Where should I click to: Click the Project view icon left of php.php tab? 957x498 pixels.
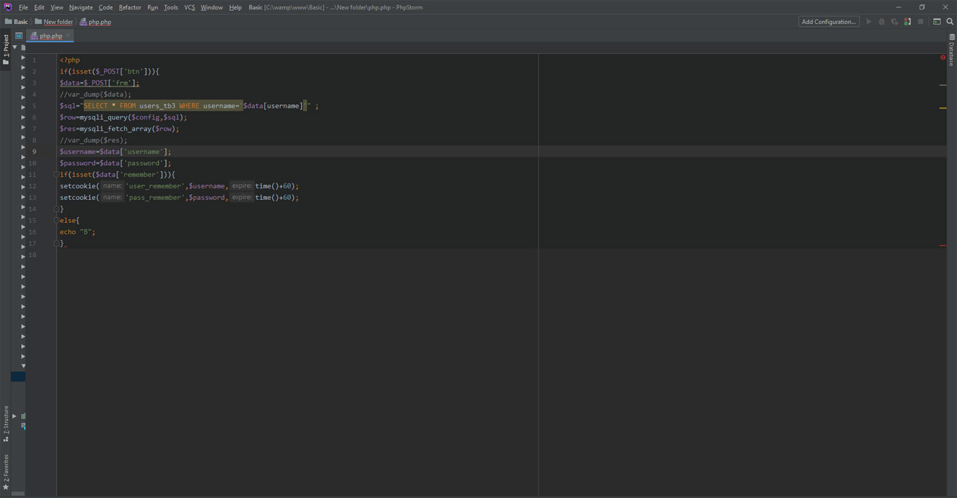tap(18, 35)
